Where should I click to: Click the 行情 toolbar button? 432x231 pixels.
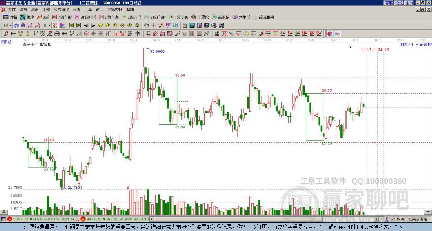click(11, 17)
